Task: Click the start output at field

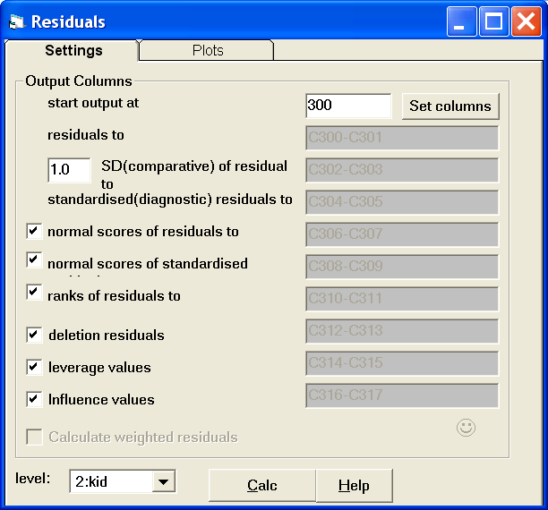Action: 348,106
